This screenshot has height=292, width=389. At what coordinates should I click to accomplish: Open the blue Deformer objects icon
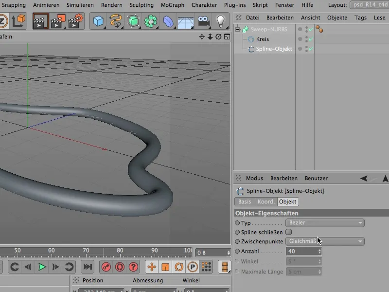(x=168, y=21)
